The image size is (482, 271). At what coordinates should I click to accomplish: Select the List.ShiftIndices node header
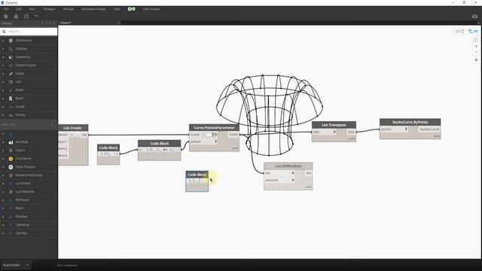pos(288,166)
